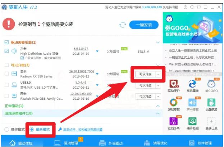Click the red warning exclamation icon

pos(9,24)
